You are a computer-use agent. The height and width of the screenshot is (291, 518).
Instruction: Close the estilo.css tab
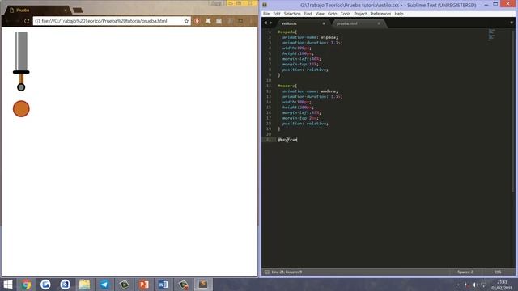click(x=324, y=23)
